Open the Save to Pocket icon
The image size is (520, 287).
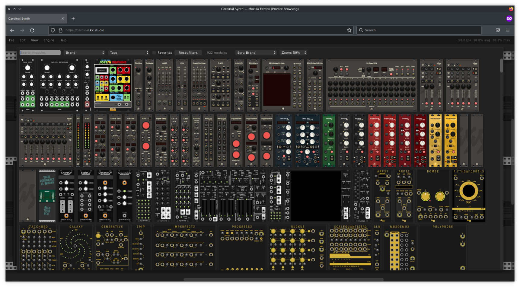tap(498, 30)
